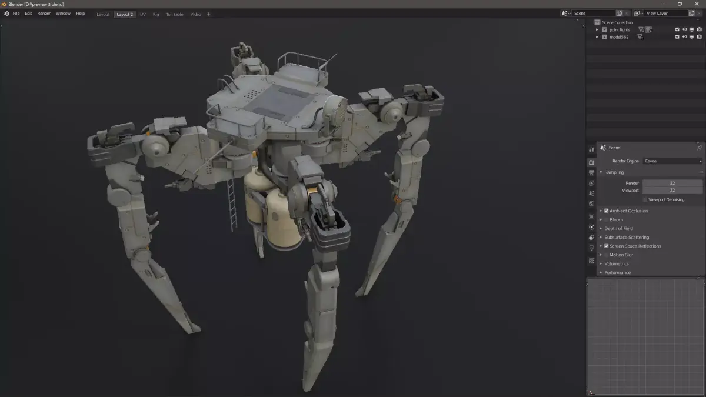This screenshot has height=397, width=706.
Task: Switch to the Layout workspace tab
Action: [103, 14]
